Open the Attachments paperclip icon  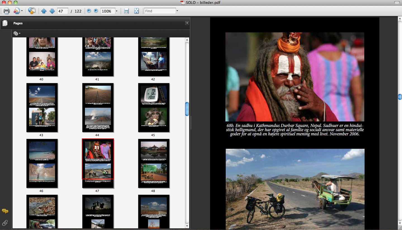point(5,223)
